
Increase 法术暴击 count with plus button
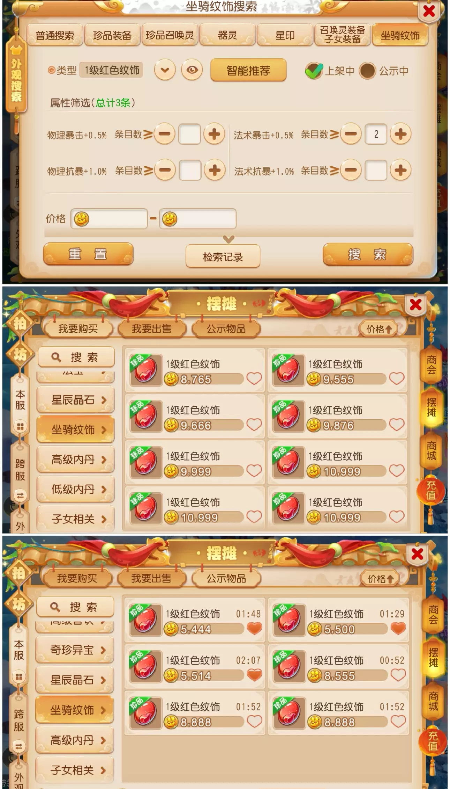(400, 134)
